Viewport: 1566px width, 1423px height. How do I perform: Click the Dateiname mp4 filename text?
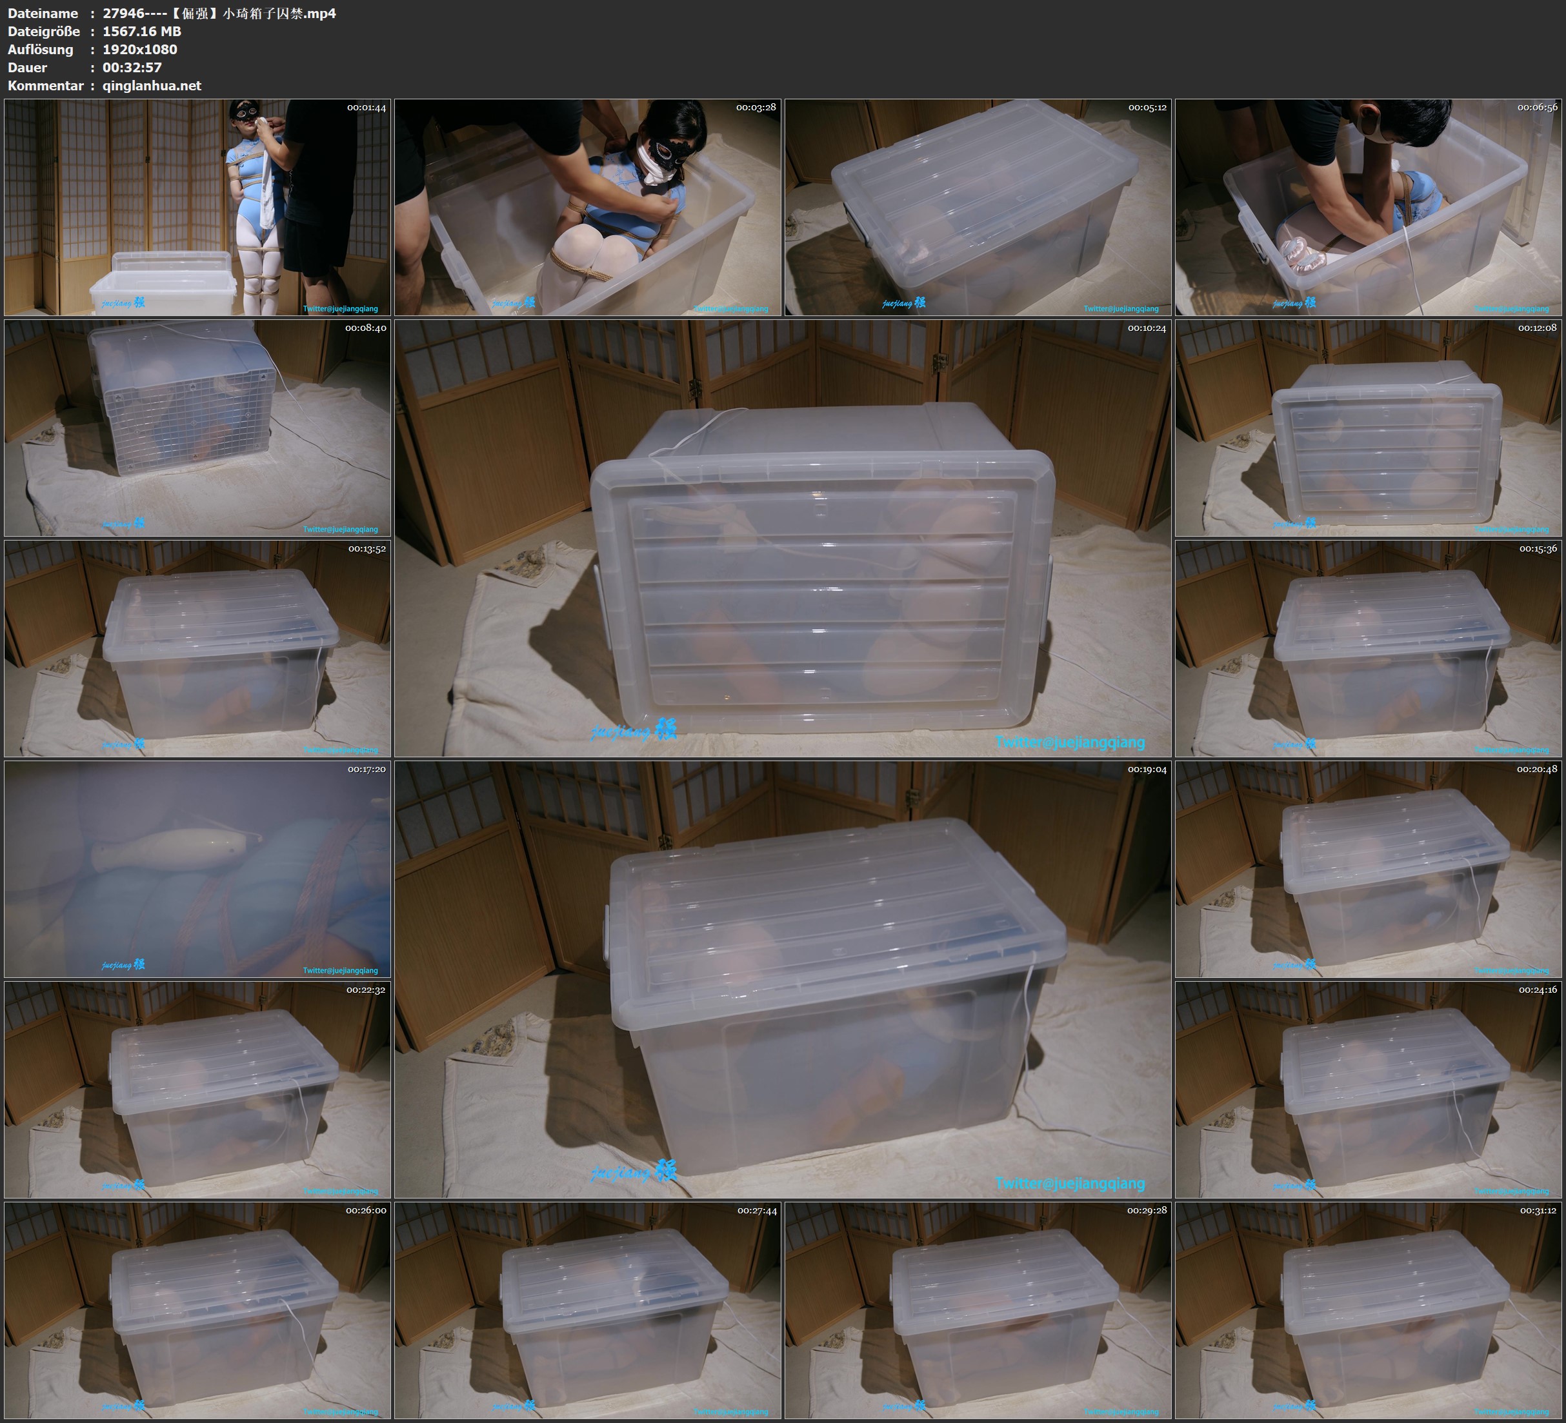(219, 13)
